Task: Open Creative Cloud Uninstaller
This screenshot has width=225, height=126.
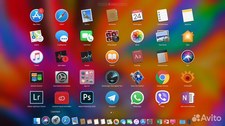Action: click(62, 98)
